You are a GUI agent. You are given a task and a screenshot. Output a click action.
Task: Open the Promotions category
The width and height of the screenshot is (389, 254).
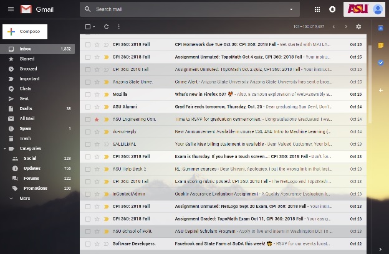(x=37, y=189)
